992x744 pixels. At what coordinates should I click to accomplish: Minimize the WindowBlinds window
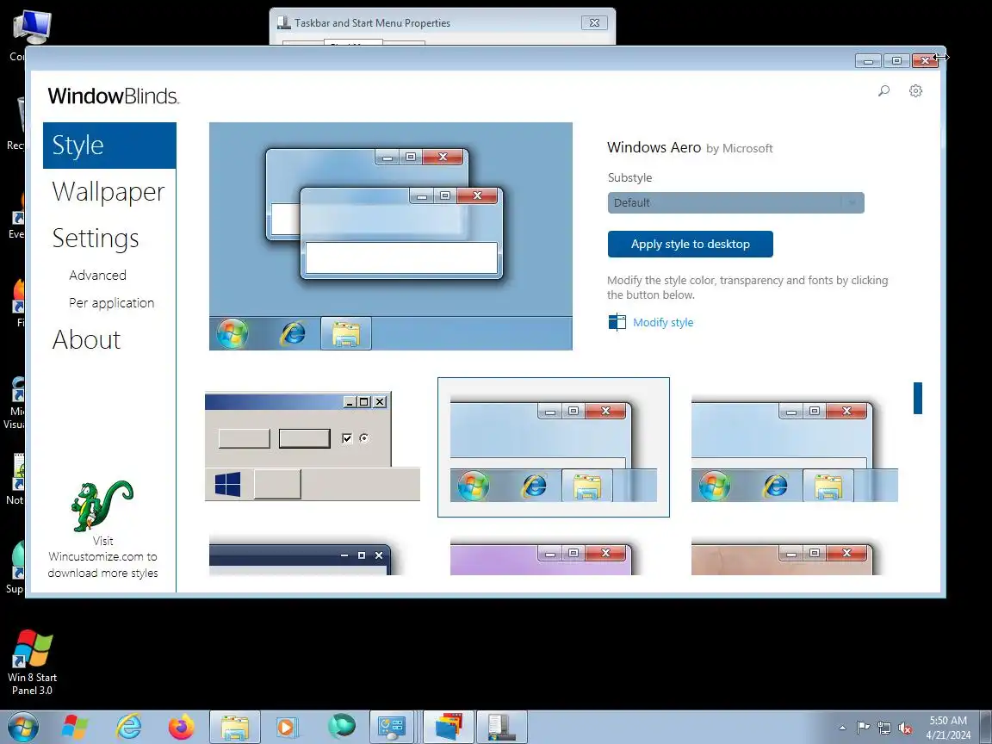coord(868,61)
